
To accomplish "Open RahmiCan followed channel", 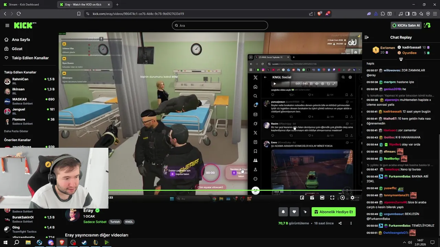I will (x=29, y=81).
